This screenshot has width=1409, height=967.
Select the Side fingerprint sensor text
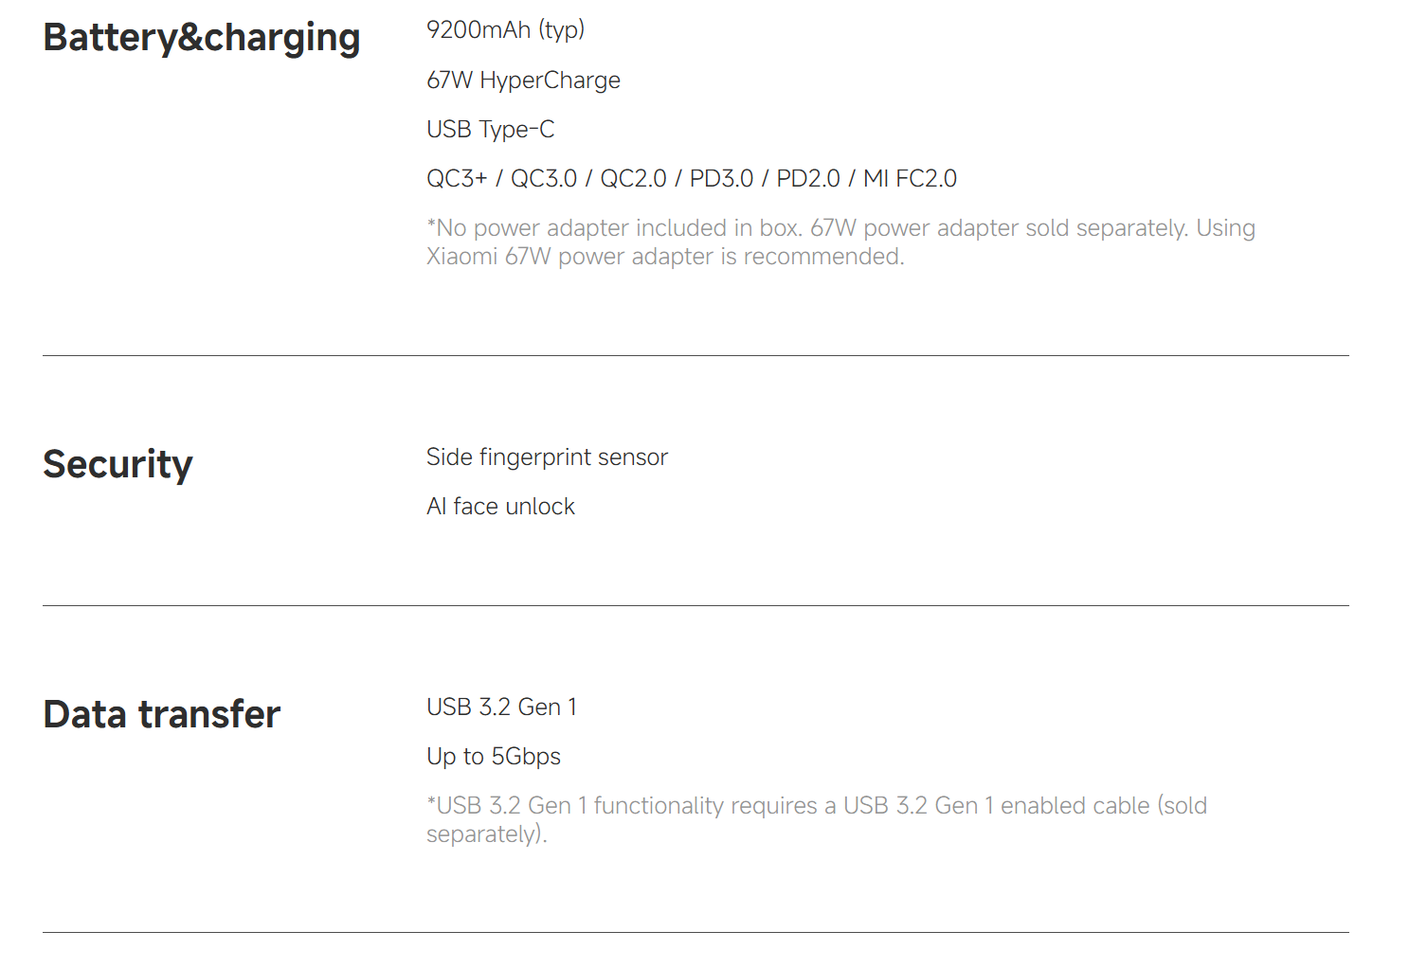pyautogui.click(x=547, y=457)
